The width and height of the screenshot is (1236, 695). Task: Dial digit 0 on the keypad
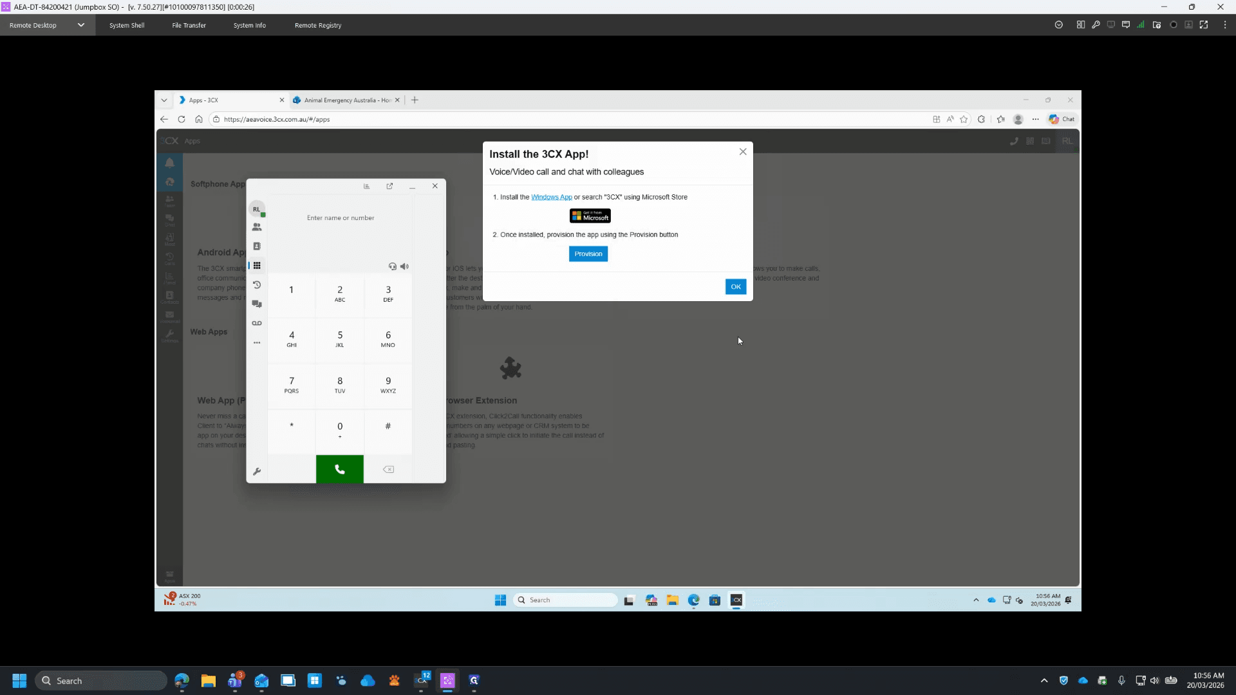340,430
